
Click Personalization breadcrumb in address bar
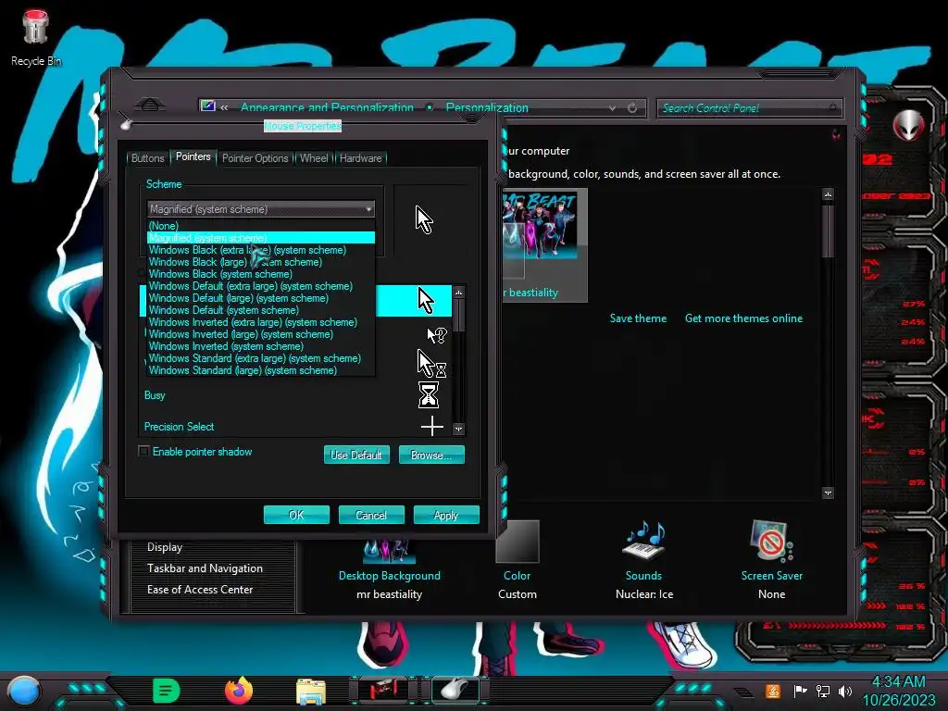(x=487, y=107)
